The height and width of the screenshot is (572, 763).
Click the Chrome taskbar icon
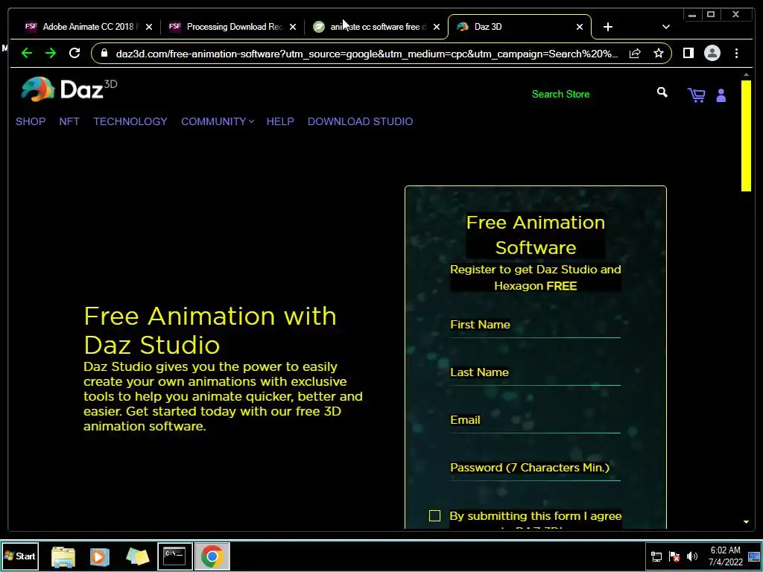pos(212,556)
